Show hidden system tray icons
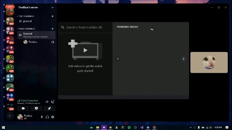The height and width of the screenshot is (130, 232). (191, 127)
